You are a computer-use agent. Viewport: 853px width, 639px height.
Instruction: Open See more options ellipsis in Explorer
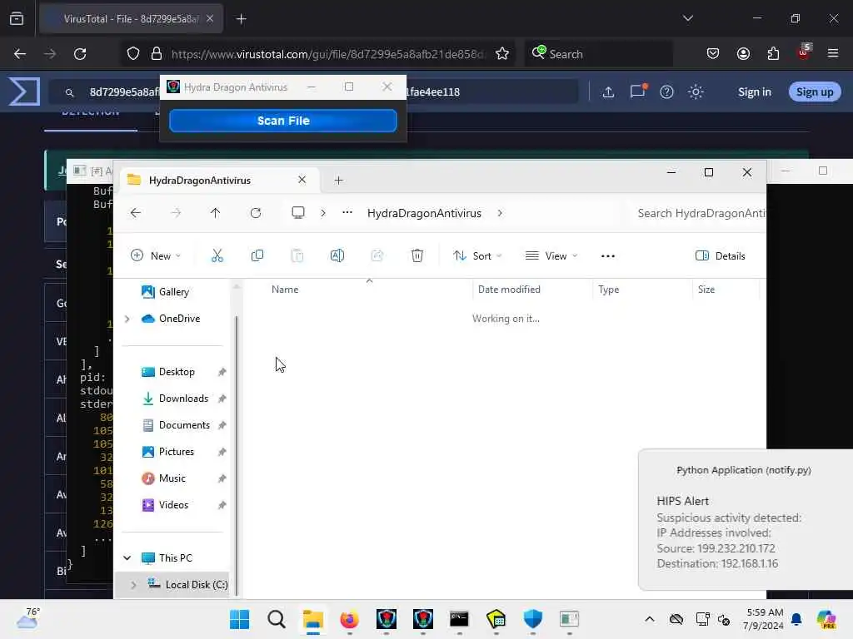607,255
